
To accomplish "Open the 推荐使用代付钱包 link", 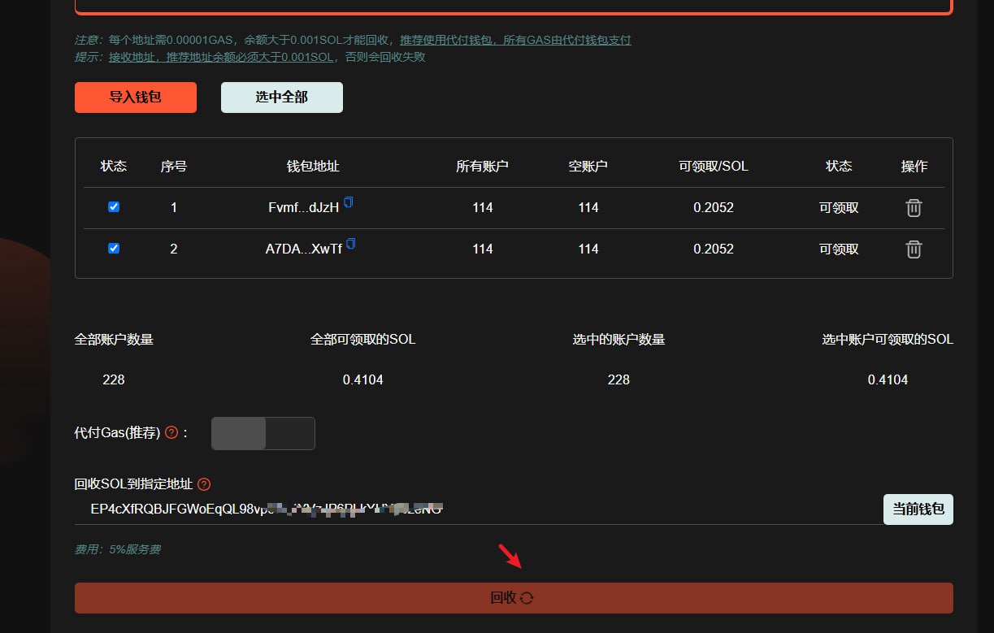I will pyautogui.click(x=515, y=40).
